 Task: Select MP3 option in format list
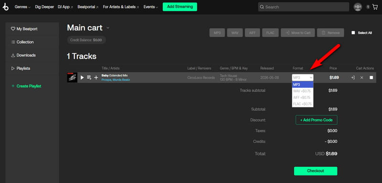click(303, 84)
